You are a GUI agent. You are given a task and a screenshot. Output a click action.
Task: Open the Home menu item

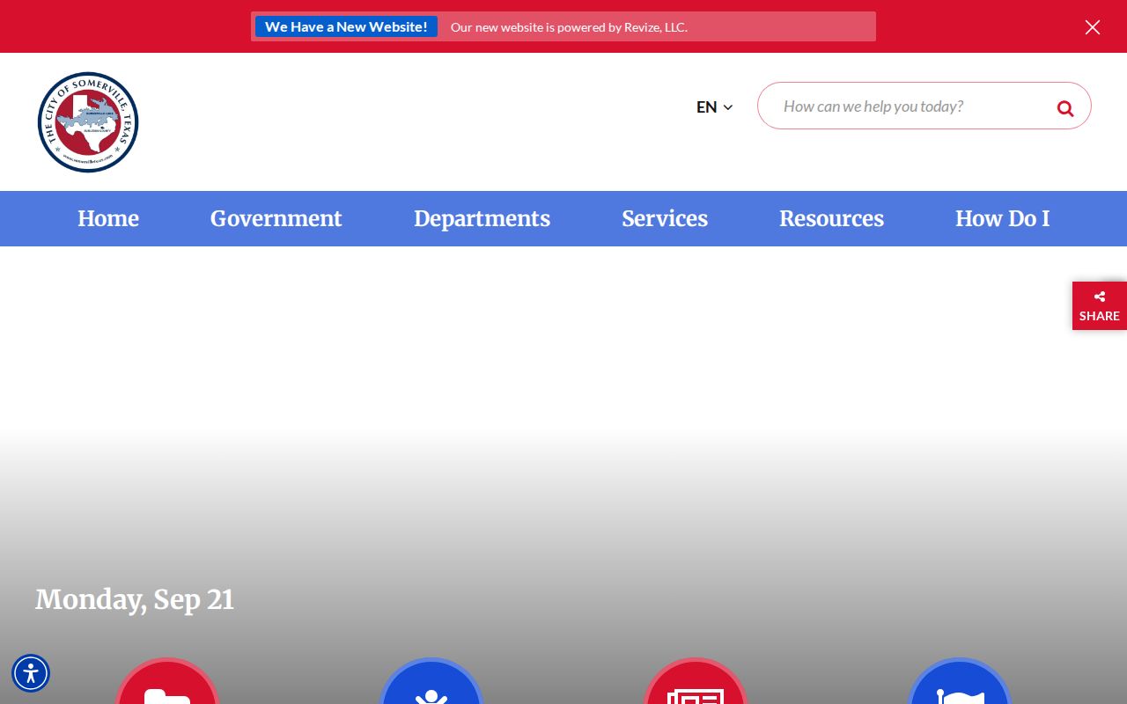pos(108,218)
